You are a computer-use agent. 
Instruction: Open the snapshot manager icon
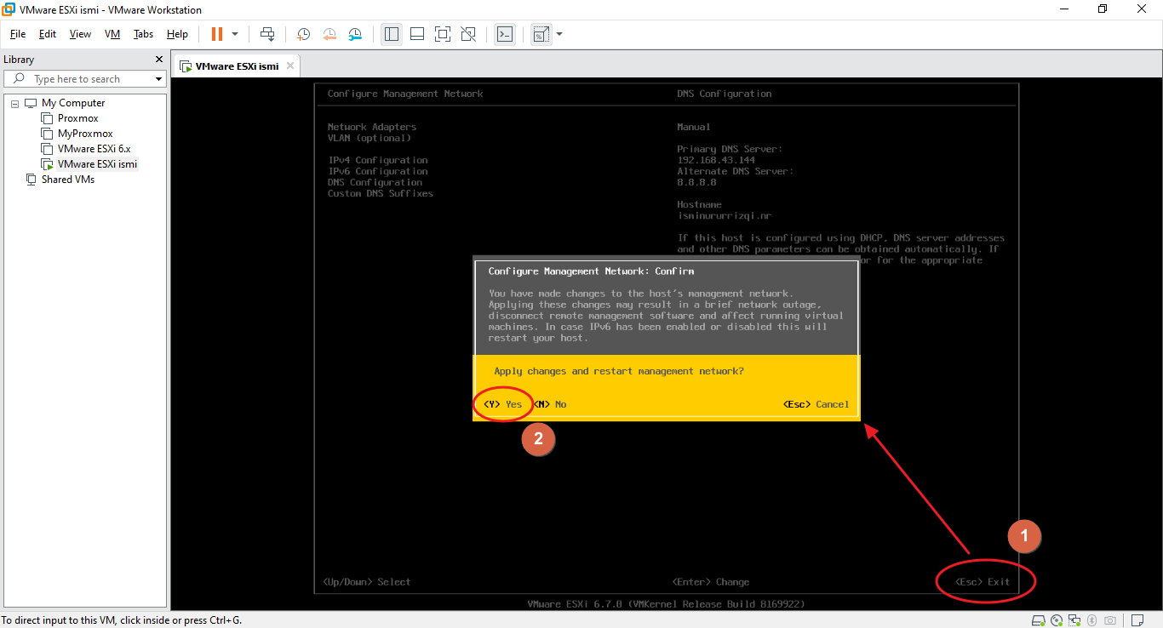coord(356,34)
